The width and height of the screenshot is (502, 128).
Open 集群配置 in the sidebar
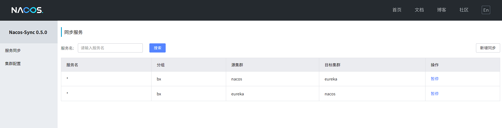13,63
